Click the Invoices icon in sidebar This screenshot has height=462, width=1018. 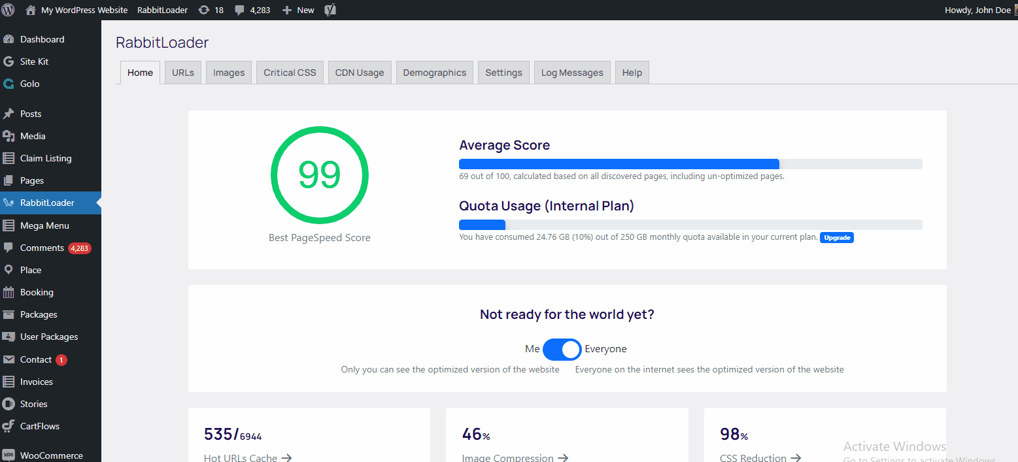[8, 382]
